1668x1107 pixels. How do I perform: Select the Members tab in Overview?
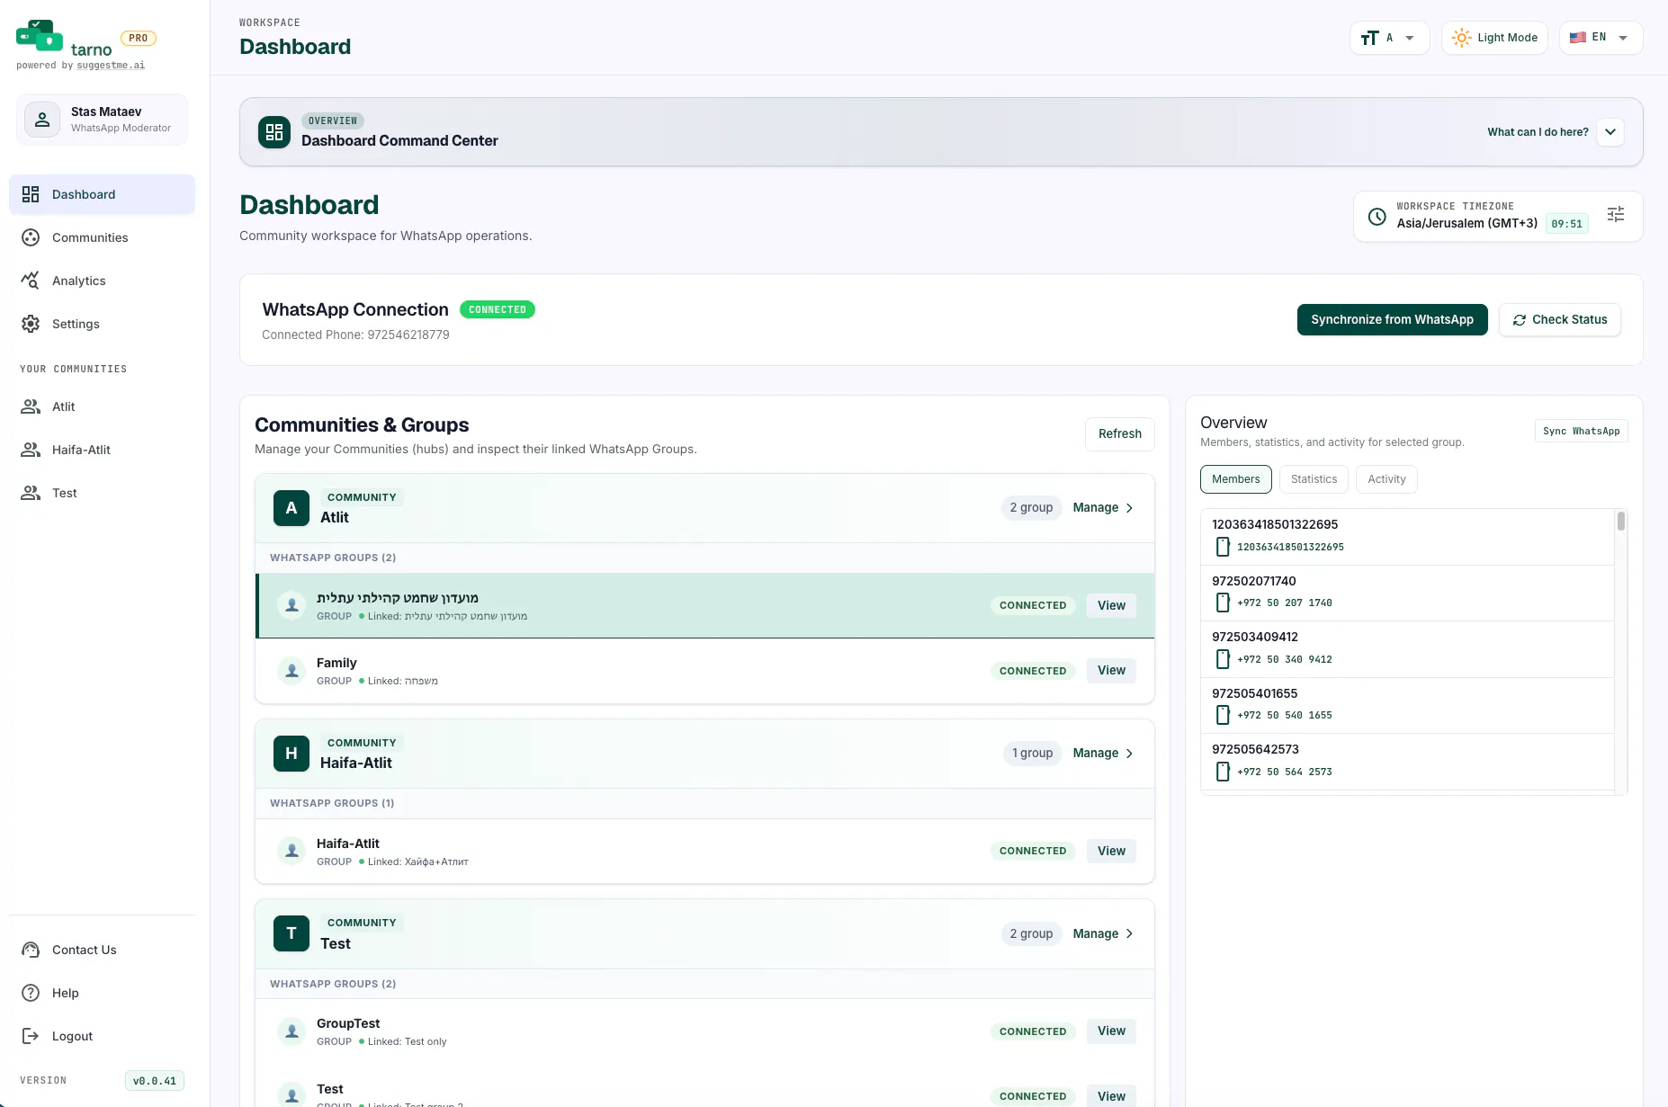point(1236,479)
